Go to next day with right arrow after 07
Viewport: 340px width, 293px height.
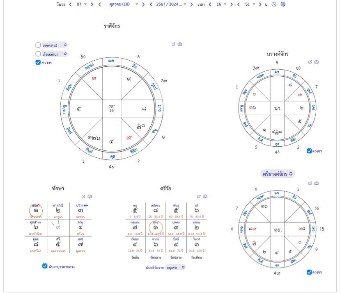point(92,5)
